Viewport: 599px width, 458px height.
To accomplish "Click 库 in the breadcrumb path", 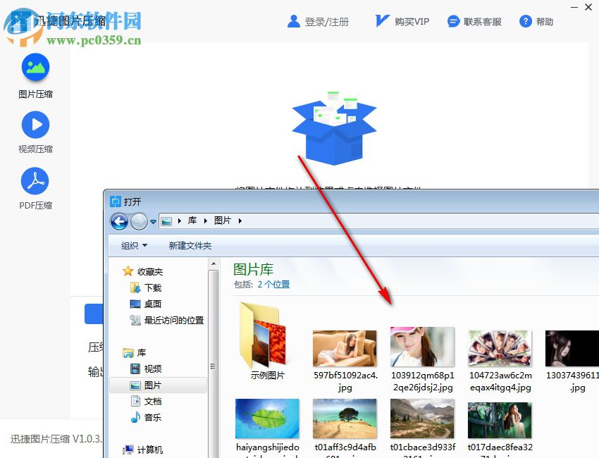I will (192, 221).
